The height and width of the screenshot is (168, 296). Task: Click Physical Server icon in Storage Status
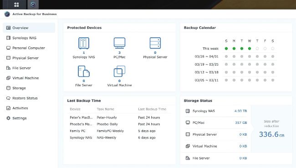(188, 134)
